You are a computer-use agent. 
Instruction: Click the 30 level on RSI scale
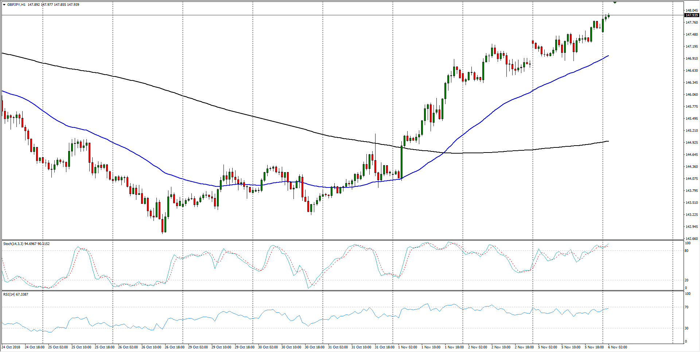click(687, 328)
